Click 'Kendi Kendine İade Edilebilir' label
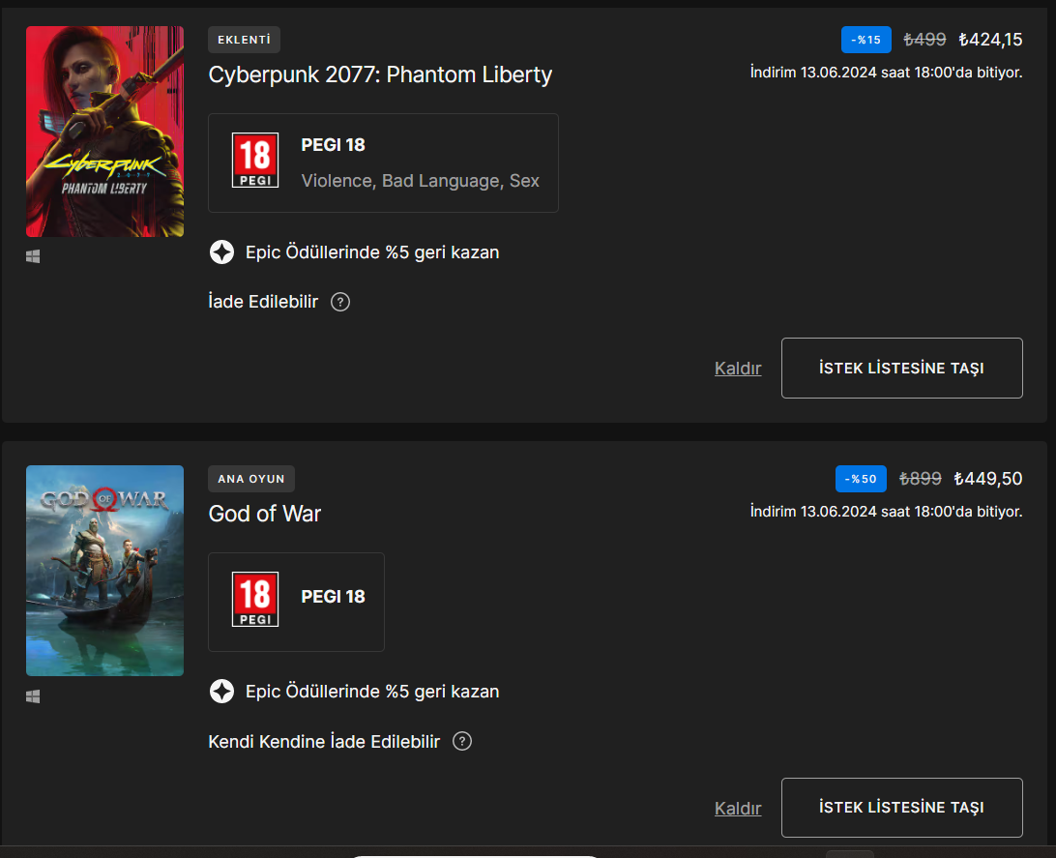This screenshot has width=1056, height=858. (x=324, y=742)
